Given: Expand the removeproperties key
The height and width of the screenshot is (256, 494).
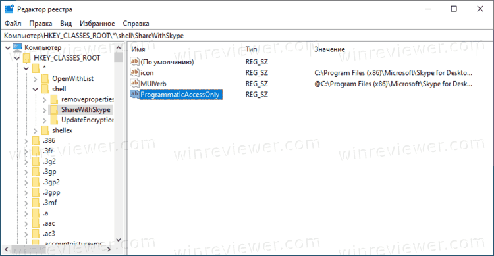Looking at the screenshot, I should [x=44, y=100].
